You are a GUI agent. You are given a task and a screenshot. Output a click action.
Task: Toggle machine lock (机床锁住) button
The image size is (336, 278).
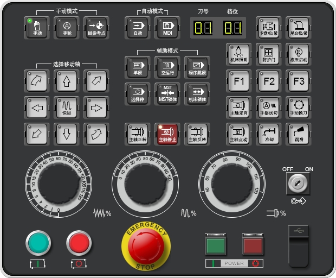point(197,94)
